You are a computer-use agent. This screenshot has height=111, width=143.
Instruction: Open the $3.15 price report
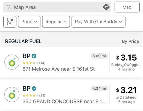point(126,58)
